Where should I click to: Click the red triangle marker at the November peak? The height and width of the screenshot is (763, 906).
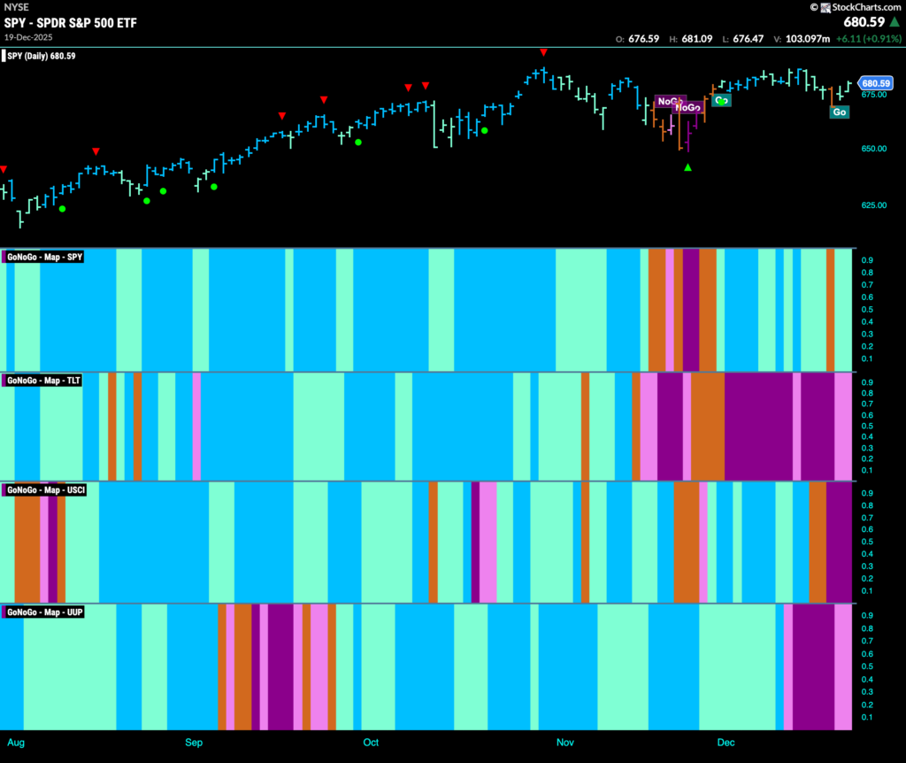(544, 52)
